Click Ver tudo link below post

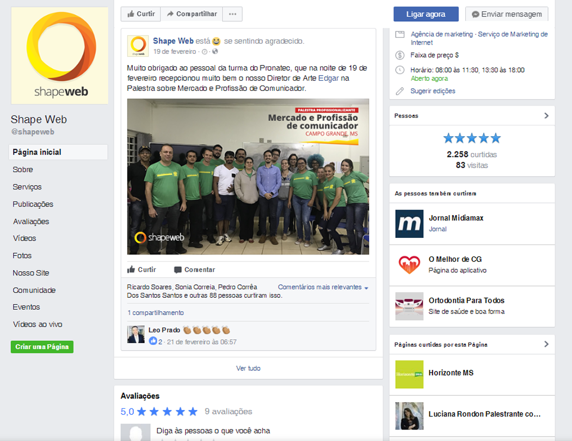248,368
